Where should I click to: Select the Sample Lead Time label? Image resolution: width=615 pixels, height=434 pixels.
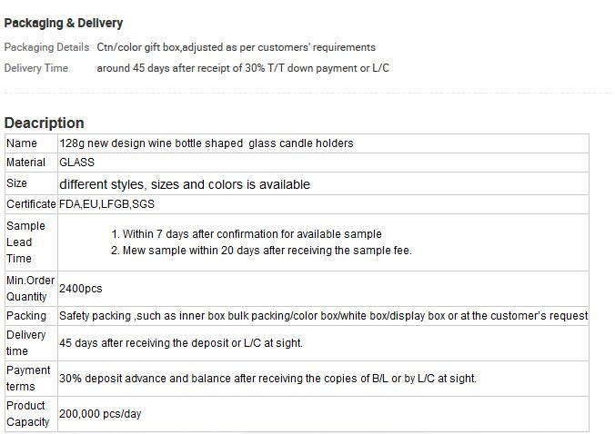[25, 242]
